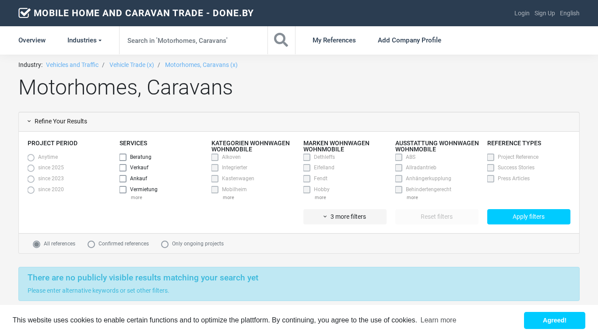Accept cookies with the Agreed! button

(554, 320)
